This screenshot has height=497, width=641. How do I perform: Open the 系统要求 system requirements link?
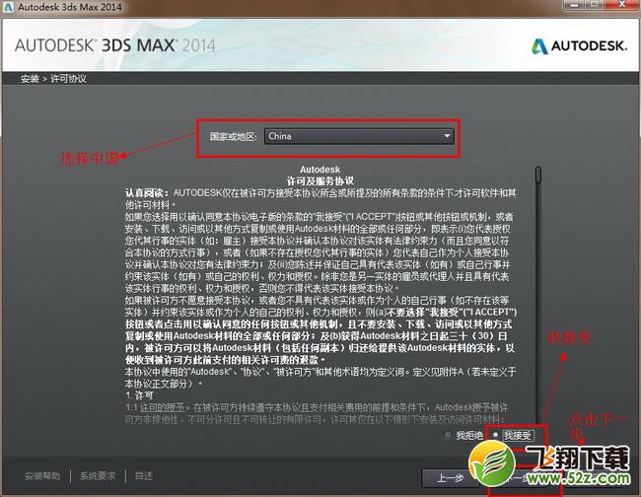98,476
